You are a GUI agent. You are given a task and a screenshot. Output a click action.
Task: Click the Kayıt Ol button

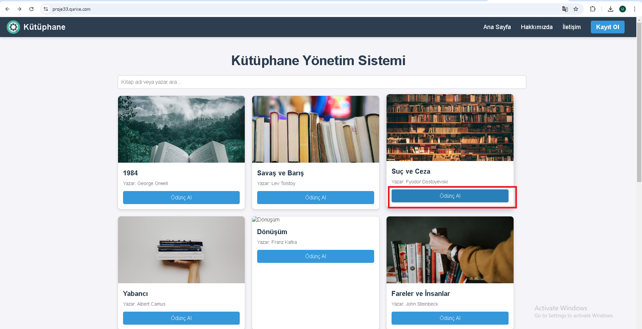(608, 27)
